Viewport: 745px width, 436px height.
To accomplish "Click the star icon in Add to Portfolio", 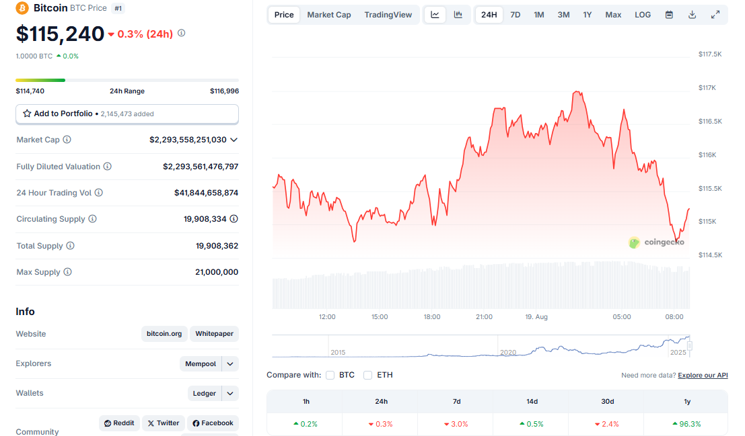I will pyautogui.click(x=27, y=114).
